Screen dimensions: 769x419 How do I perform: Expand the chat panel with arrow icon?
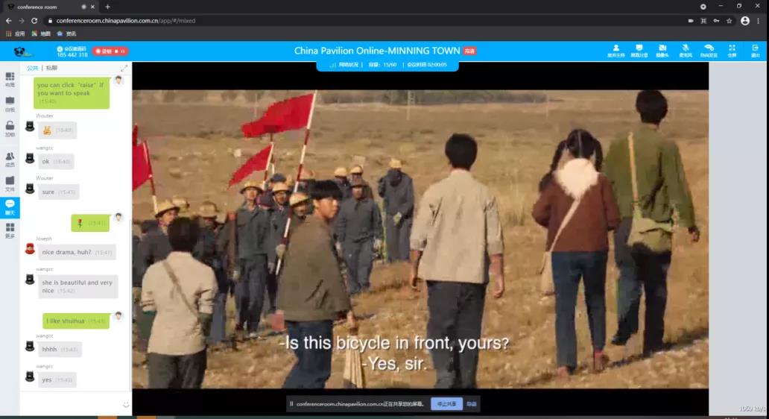[x=124, y=68]
